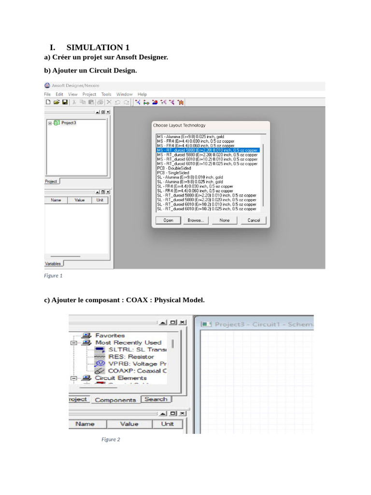
Task: Click the Print toolbar icon
Action: [100, 102]
